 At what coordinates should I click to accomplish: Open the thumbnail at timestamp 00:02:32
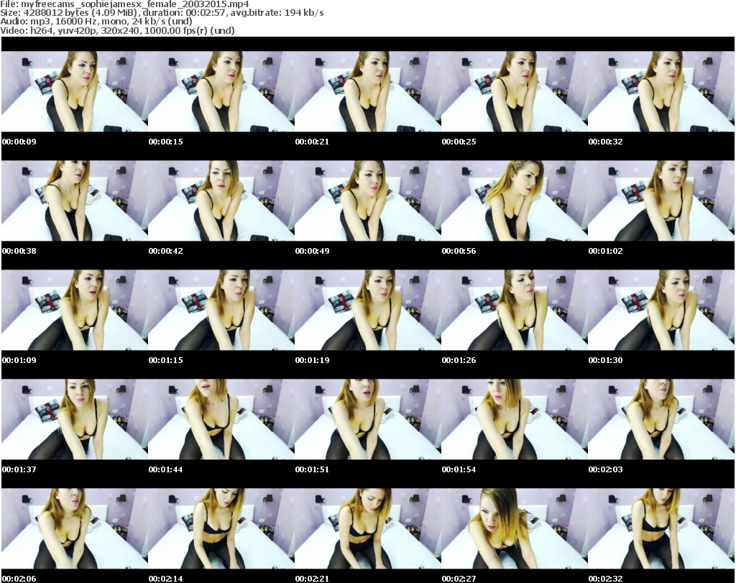coord(661,528)
